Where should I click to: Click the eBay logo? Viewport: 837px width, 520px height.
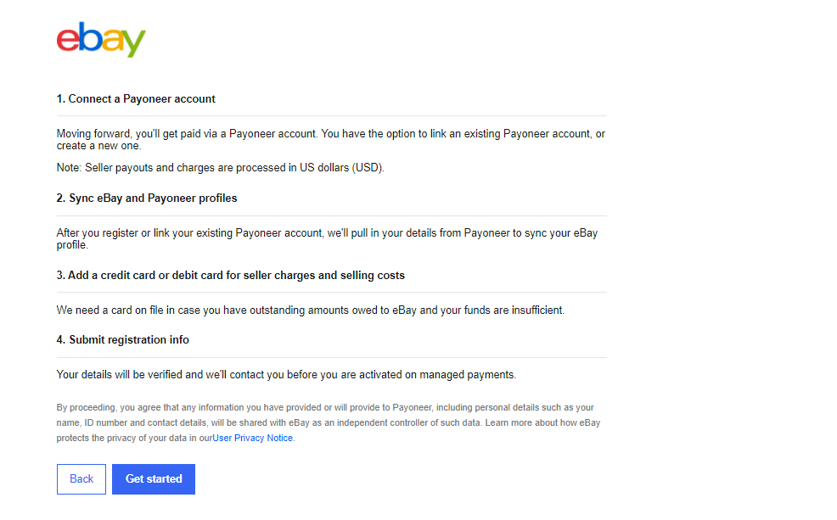click(101, 39)
